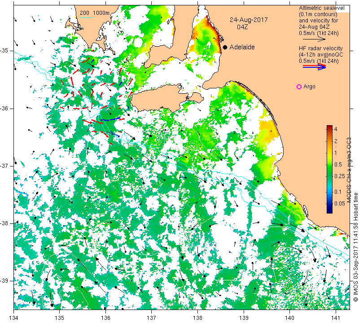The width and height of the screenshot is (359, 323).
Task: Click the IMOS copyright timestamp text
Action: click(355, 247)
